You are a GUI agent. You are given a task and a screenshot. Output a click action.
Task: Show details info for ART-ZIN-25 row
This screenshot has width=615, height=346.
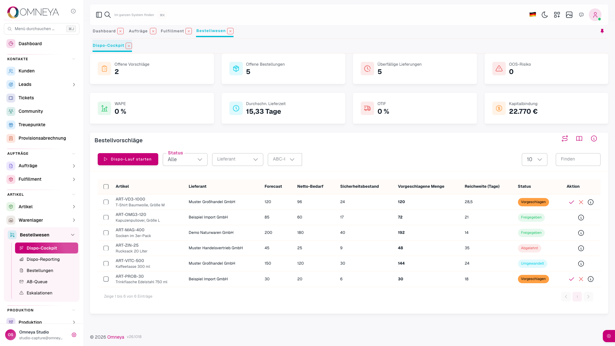pos(581,248)
